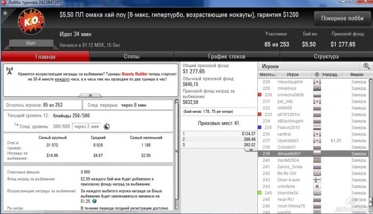Click the flag icon of omiotuke
The height and width of the screenshot is (214, 373).
[317, 186]
